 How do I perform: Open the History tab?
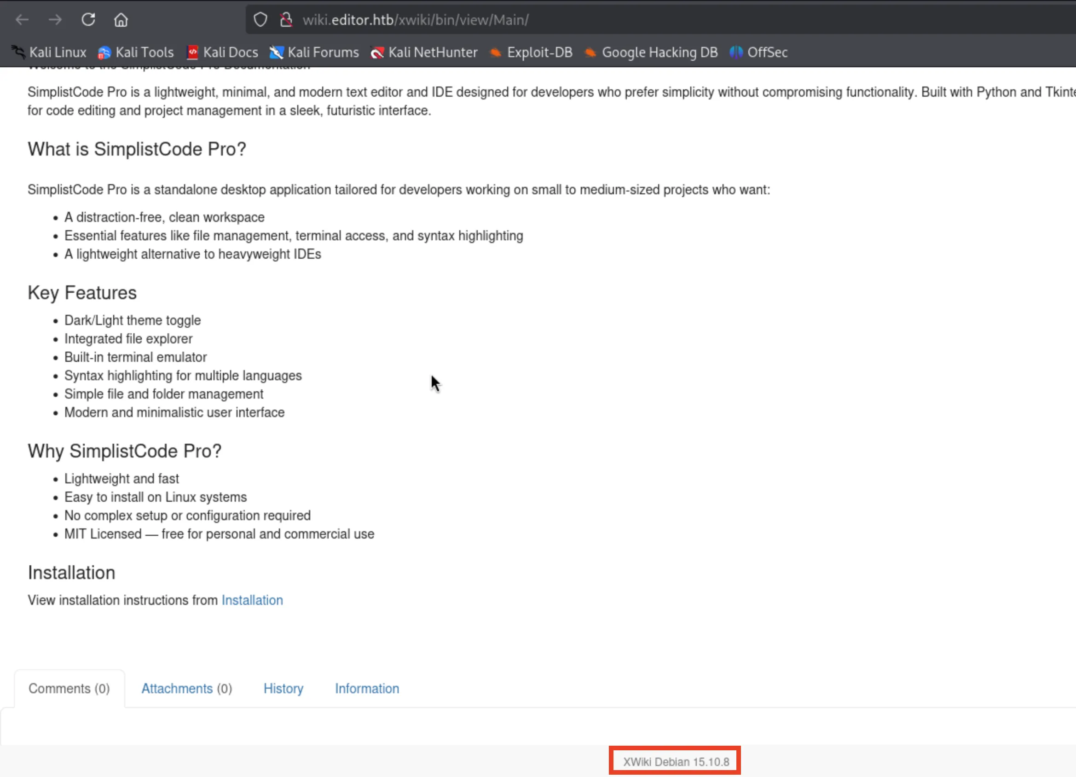[x=283, y=688]
